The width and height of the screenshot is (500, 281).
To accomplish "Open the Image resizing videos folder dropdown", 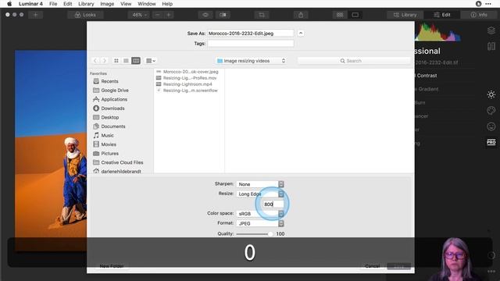I will point(251,61).
